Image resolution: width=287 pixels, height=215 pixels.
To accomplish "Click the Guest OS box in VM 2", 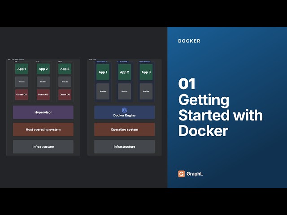I will tap(43, 95).
